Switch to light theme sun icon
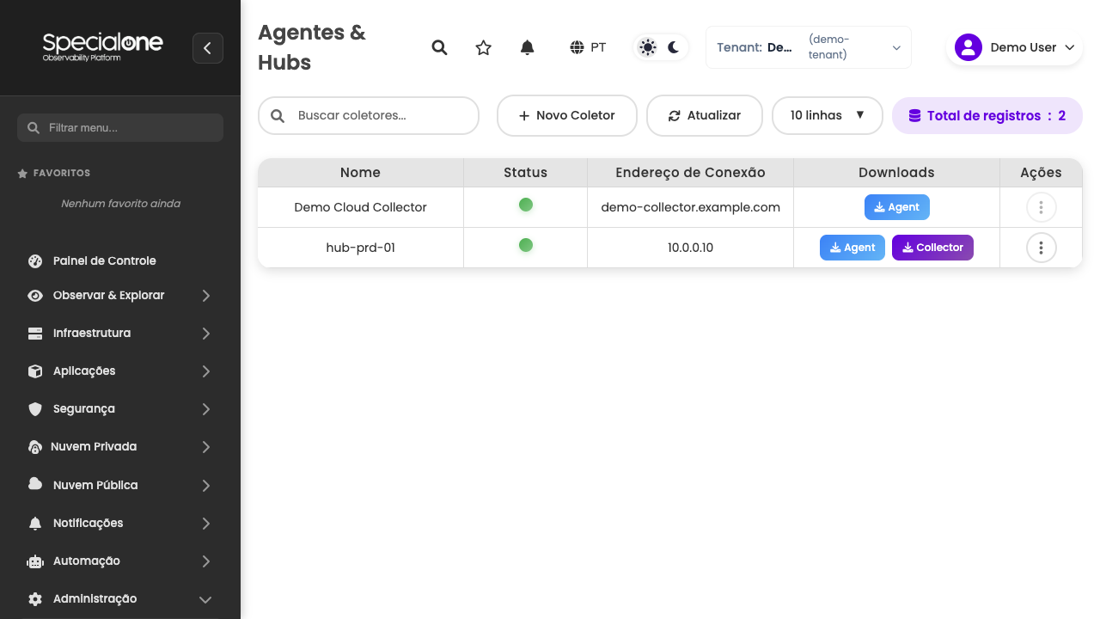This screenshot has height=619, width=1100. click(648, 47)
